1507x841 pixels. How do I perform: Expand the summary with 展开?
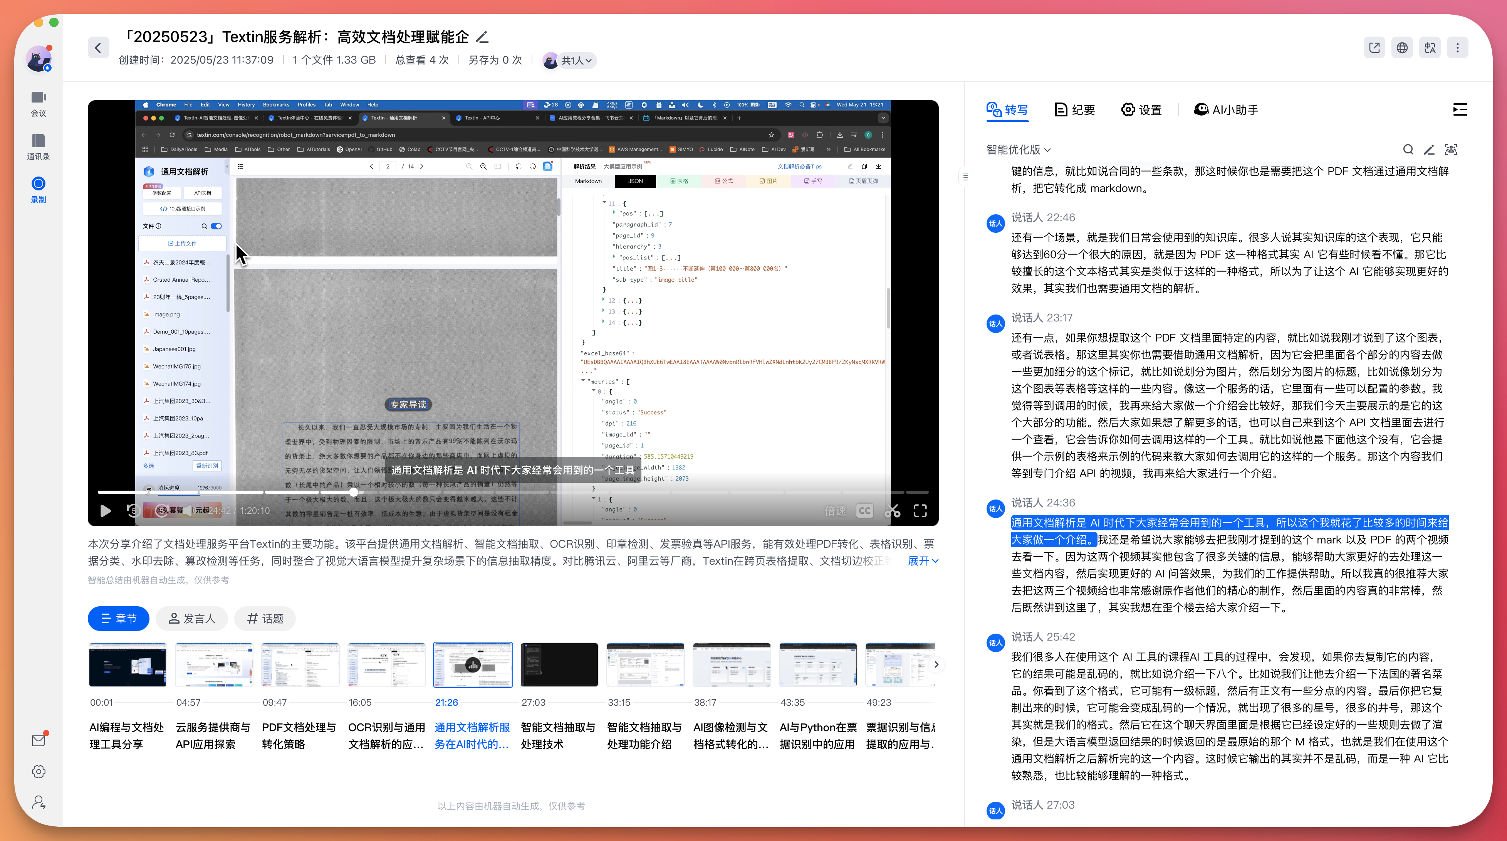pos(923,561)
